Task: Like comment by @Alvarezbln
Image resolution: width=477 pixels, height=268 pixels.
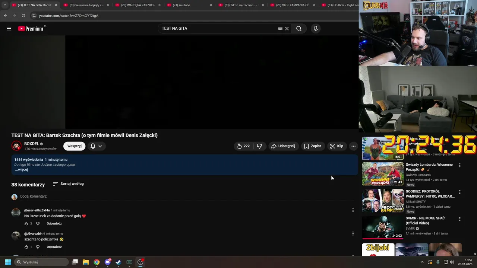Action: click(26, 247)
